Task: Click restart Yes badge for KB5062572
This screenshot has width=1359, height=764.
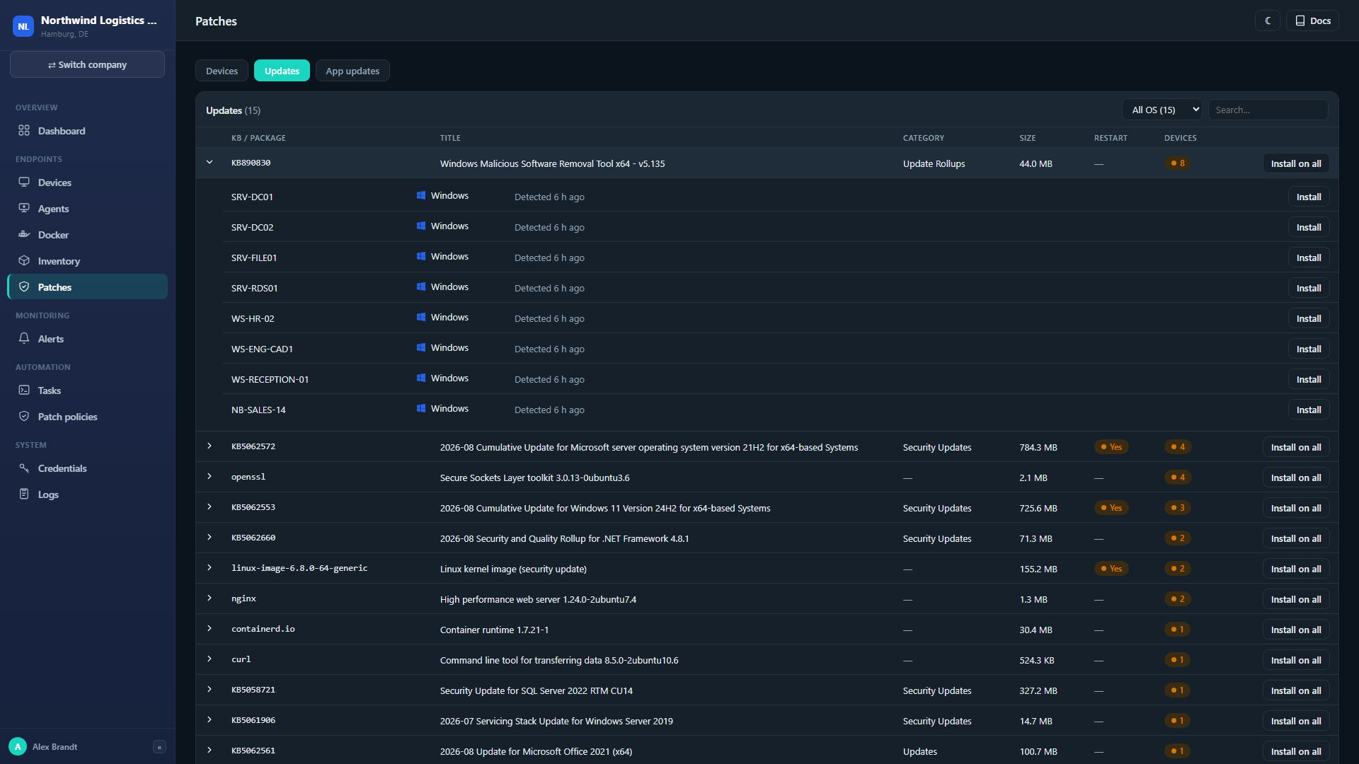Action: tap(1111, 447)
